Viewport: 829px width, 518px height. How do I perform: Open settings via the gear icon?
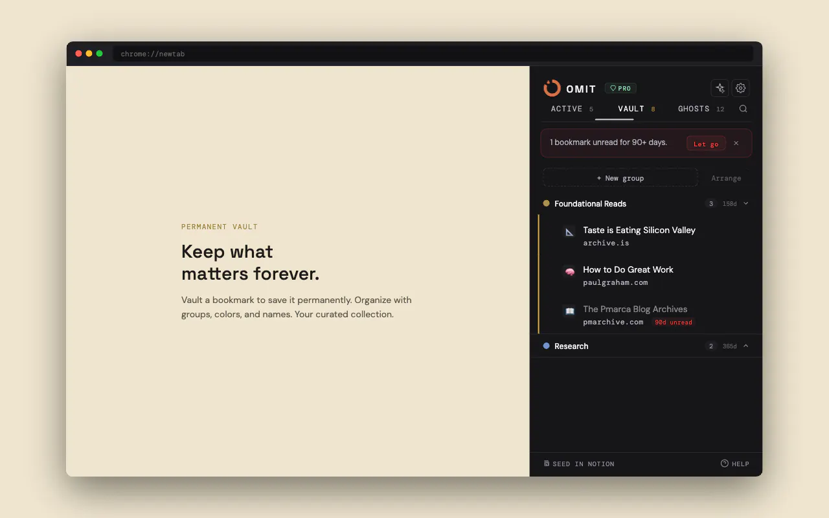(x=741, y=88)
